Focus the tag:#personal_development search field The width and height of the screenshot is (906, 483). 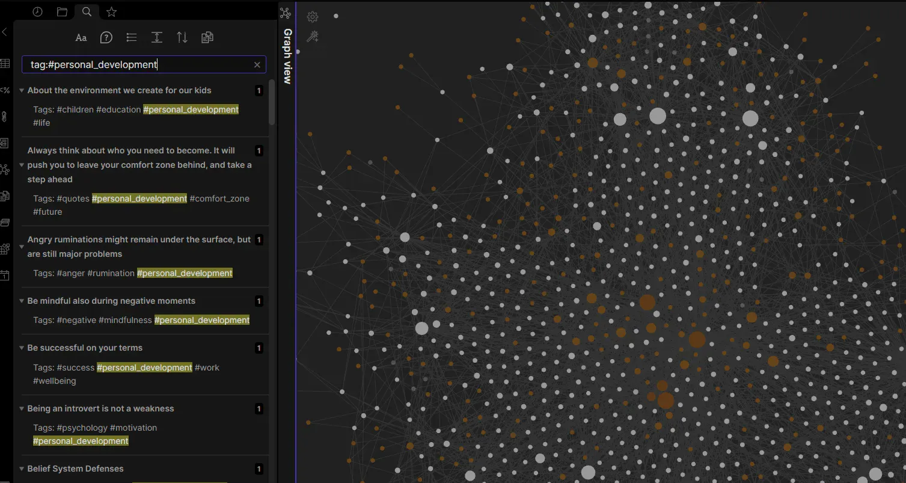tap(144, 64)
